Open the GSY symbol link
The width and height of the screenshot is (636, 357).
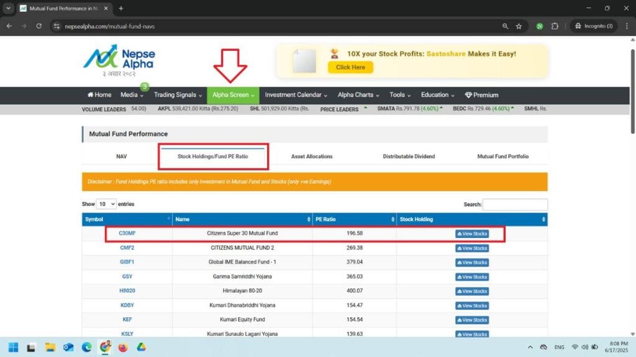(127, 276)
